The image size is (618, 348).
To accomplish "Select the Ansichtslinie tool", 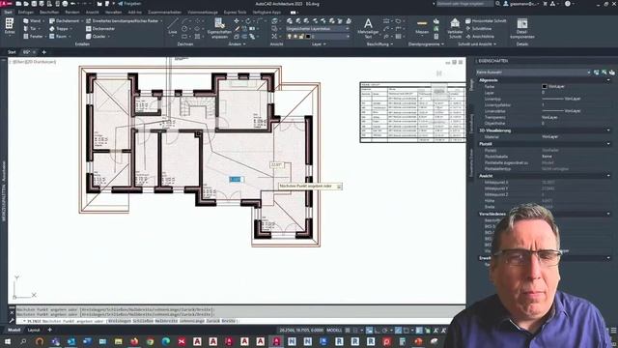I will 480,37.
